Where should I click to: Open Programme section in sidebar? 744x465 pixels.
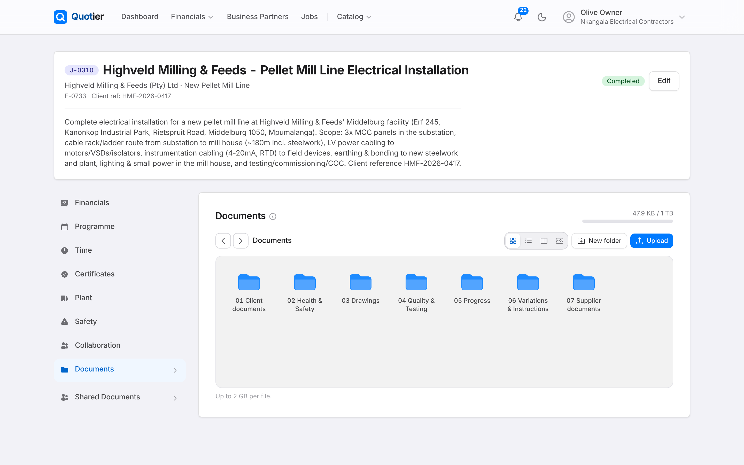(x=120, y=227)
